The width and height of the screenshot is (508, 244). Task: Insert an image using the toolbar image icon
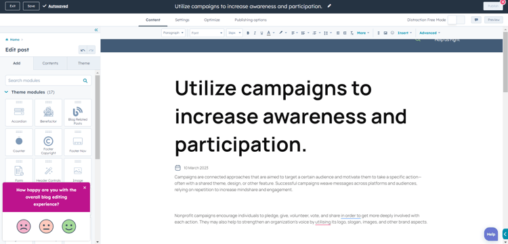point(385,33)
